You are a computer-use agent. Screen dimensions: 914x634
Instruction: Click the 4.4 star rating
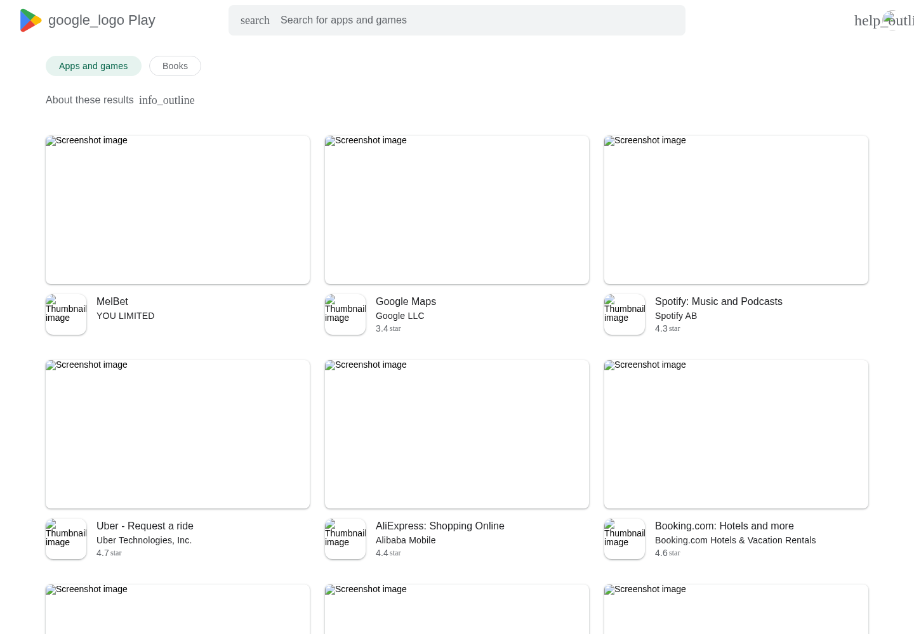[x=388, y=553]
